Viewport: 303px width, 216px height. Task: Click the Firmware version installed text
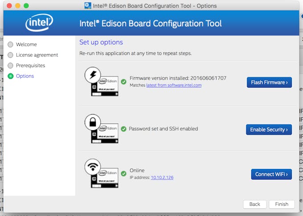pyautogui.click(x=178, y=78)
